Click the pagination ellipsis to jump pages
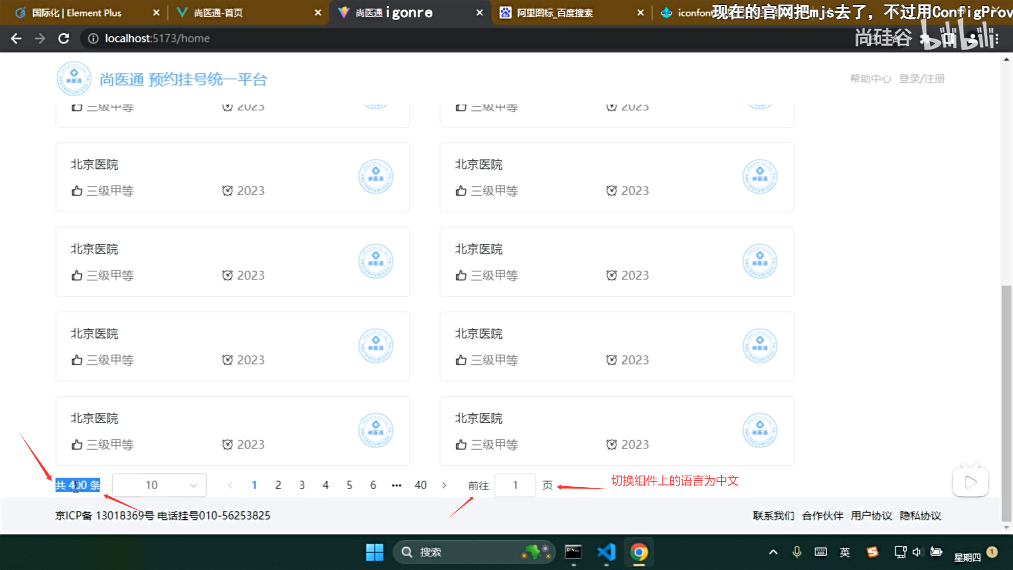 point(397,484)
